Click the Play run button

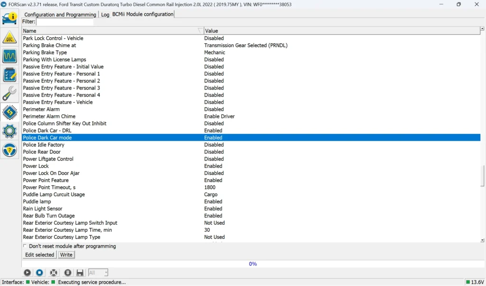27,273
